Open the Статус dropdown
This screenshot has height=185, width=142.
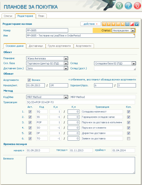pyautogui.click(x=133, y=30)
